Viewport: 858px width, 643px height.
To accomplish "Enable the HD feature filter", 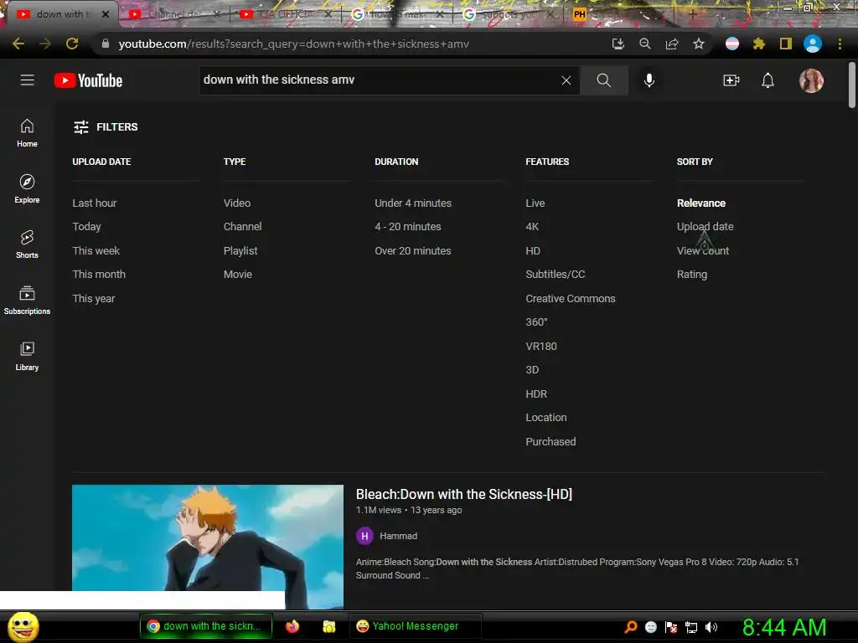I will pyautogui.click(x=533, y=250).
